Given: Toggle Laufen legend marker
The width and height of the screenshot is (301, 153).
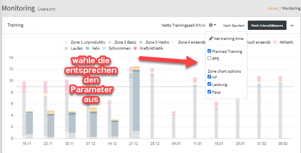Looking at the screenshot, I should coord(66,48).
